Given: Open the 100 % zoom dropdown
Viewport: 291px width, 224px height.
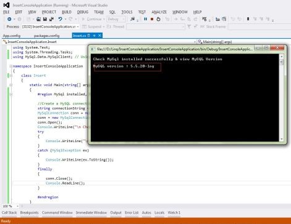Looking at the screenshot, I should tap(11, 206).
